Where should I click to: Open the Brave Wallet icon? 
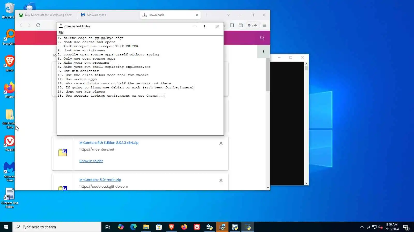coord(241,25)
